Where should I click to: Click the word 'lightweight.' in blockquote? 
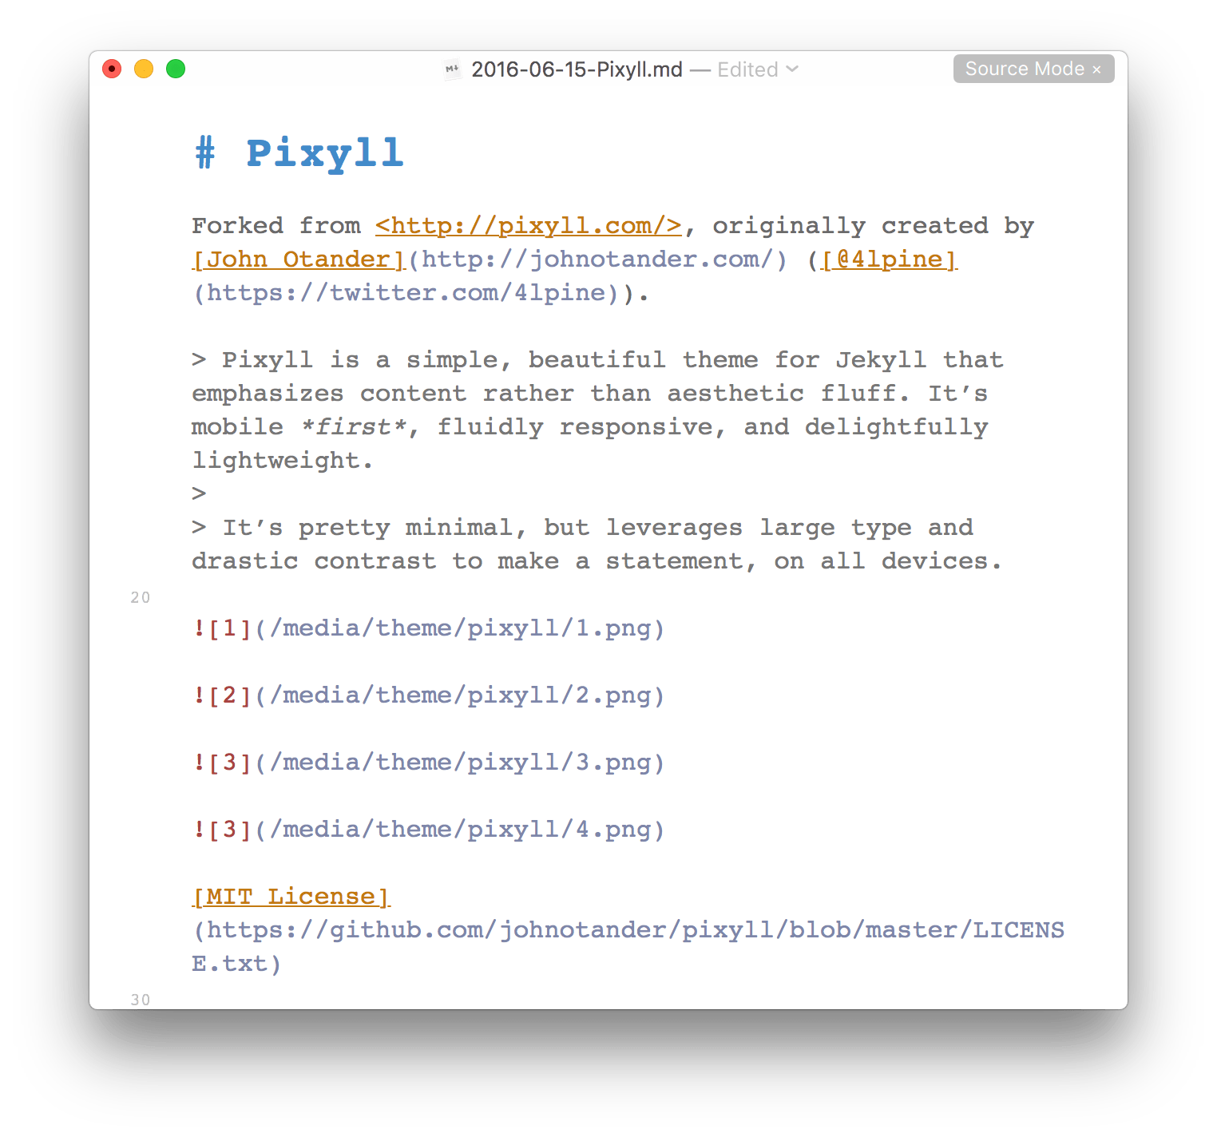283,461
